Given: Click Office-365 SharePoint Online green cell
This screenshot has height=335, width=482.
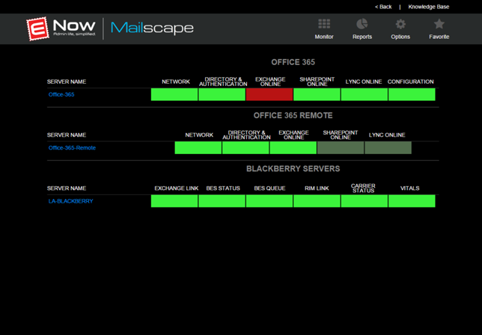Looking at the screenshot, I should pos(317,94).
